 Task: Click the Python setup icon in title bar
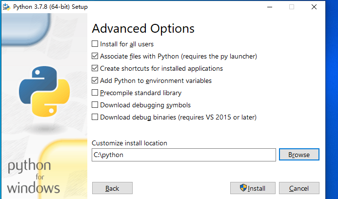coord(6,7)
